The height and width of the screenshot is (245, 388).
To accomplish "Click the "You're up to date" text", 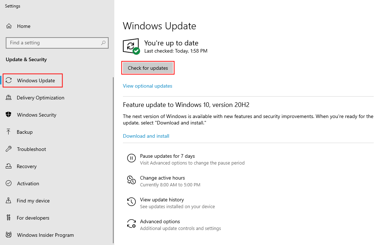I will click(x=171, y=43).
